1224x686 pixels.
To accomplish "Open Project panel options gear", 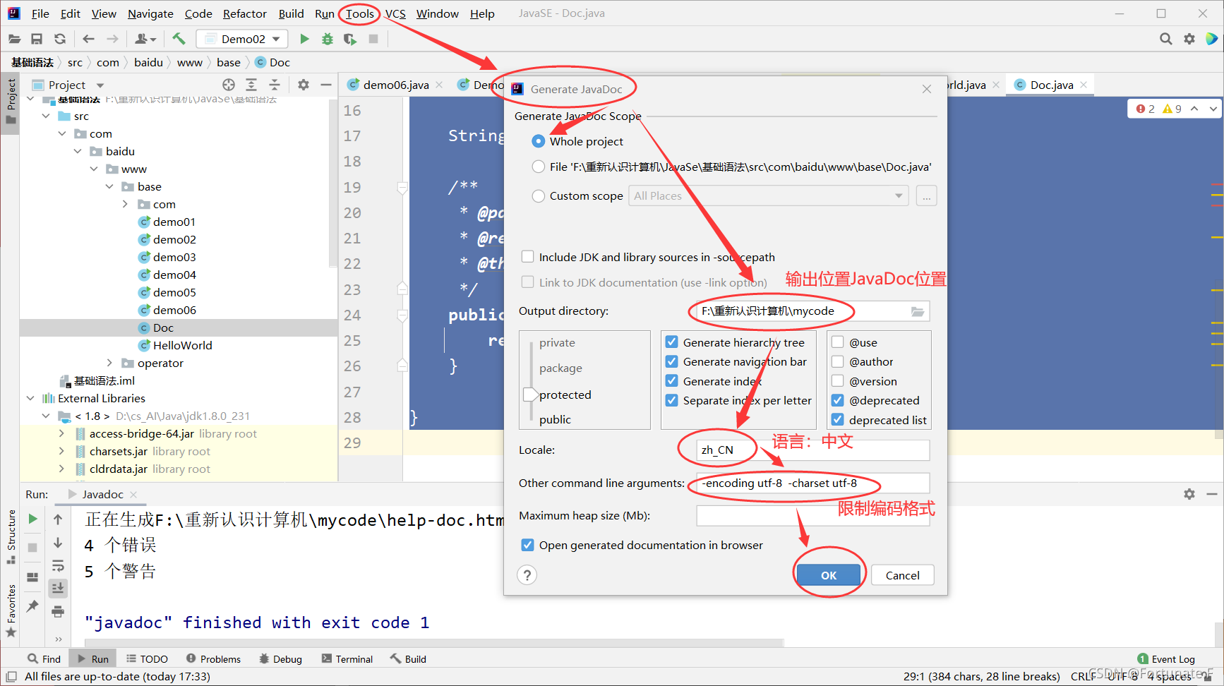I will coord(304,85).
